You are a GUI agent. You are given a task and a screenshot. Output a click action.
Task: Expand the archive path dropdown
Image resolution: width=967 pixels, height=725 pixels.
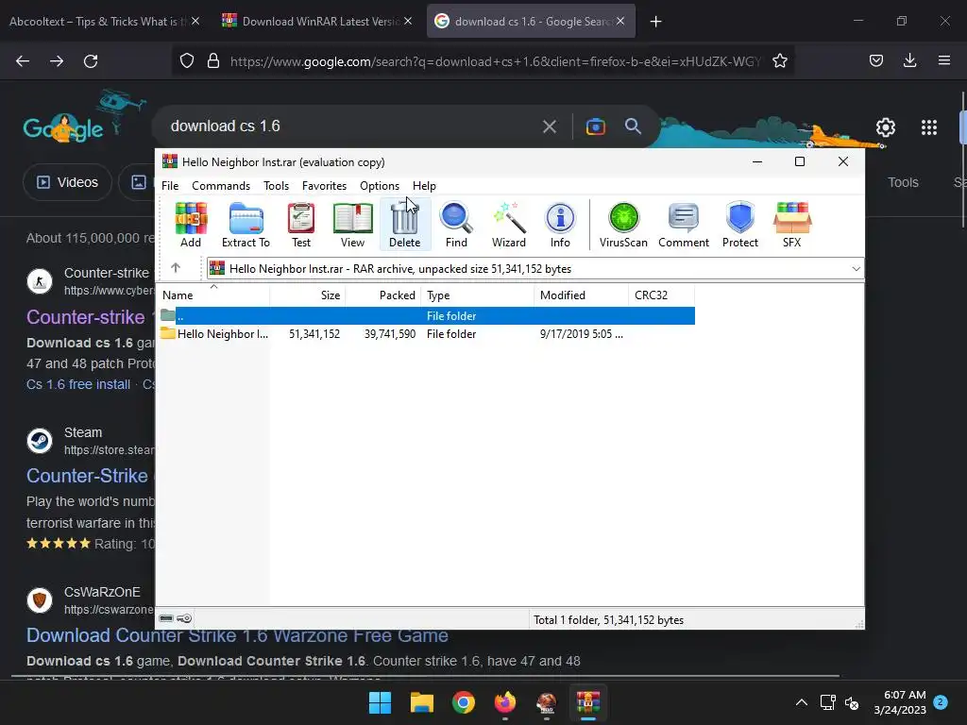856,269
